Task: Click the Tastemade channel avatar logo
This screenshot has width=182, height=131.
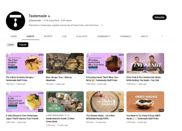Action: pyautogui.click(x=16, y=21)
